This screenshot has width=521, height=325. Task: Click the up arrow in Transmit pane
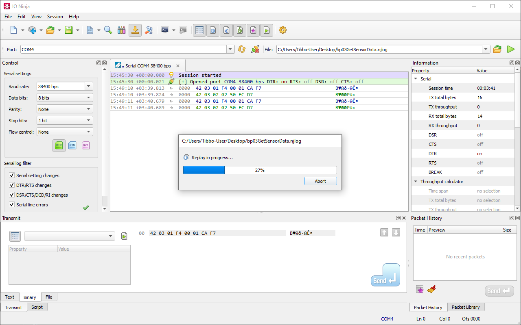pyautogui.click(x=384, y=232)
